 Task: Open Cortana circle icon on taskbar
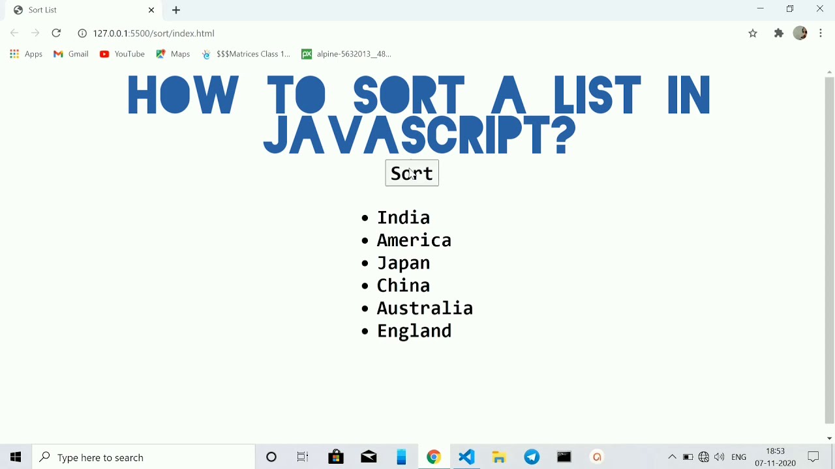[x=271, y=457]
